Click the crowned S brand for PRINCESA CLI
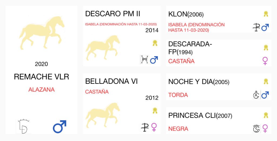 pos(256,128)
